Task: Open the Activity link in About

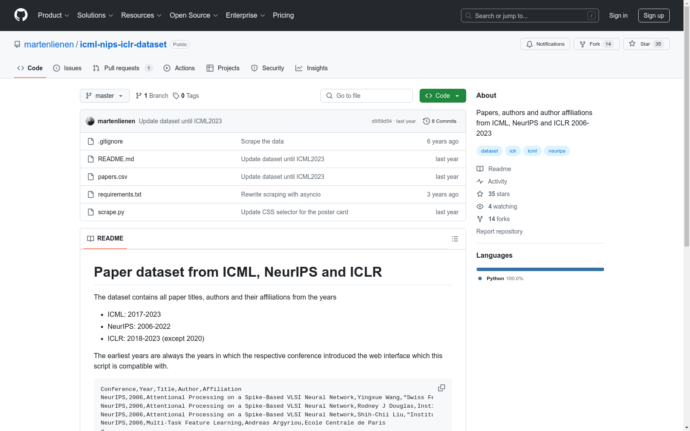Action: [492, 181]
